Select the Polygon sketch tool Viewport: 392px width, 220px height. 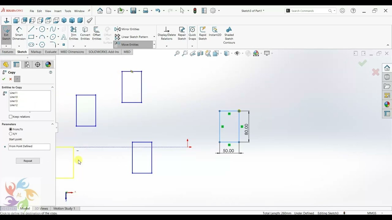tap(42, 45)
